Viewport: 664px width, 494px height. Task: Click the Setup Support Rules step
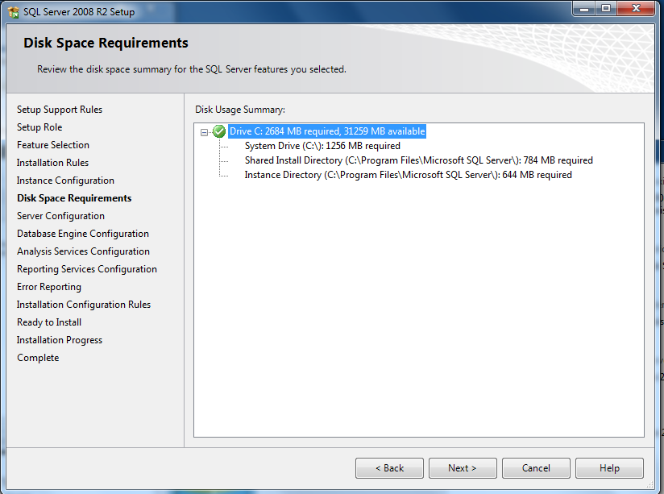coord(60,110)
